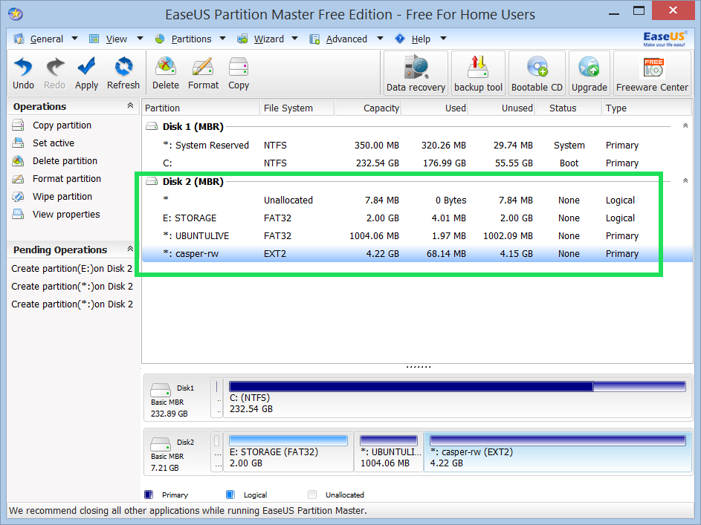Choose Format partition in the Operations panel
The height and width of the screenshot is (525, 701).
coord(67,179)
